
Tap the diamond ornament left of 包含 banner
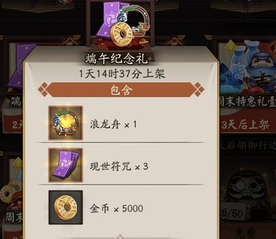pos(44,90)
